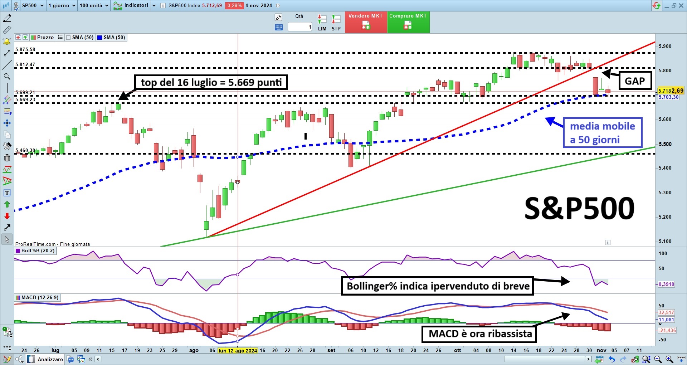Click the zoom out magnifier
Screen dimensions: 687x365
point(658,359)
